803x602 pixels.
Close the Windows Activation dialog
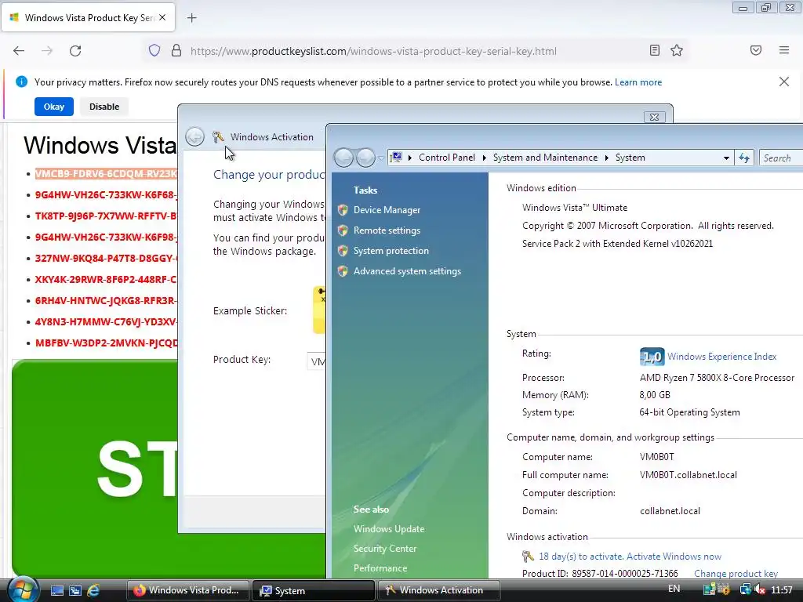coord(654,117)
